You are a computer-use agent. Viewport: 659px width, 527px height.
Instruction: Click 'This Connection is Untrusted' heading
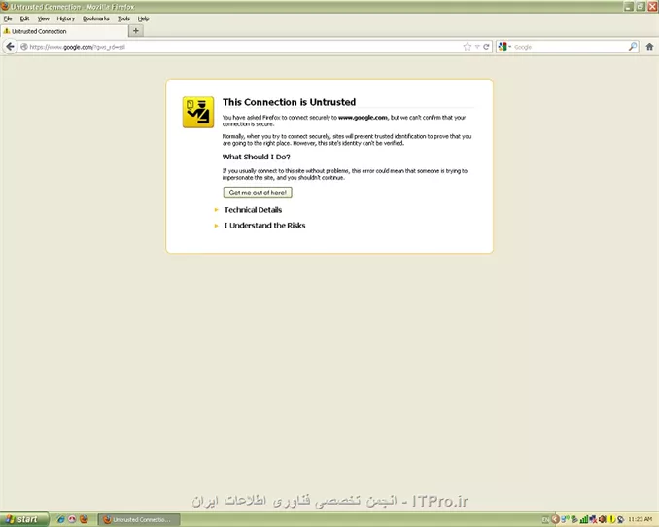(x=289, y=102)
